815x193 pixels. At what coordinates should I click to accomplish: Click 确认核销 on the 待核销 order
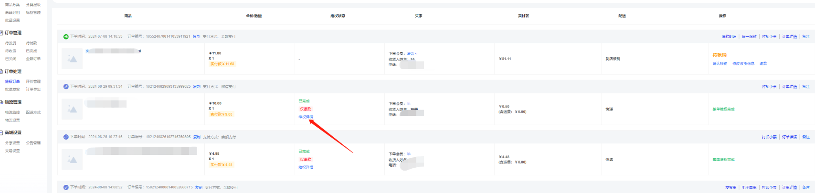[720, 63]
